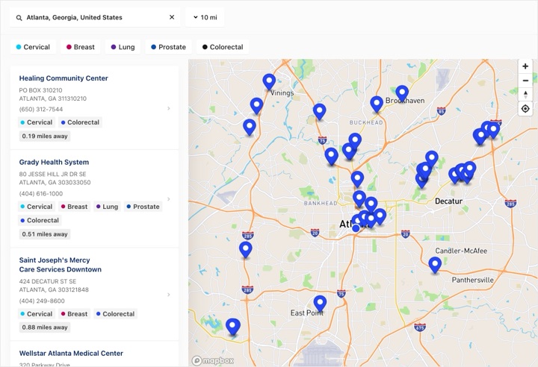Focus the location search field
This screenshot has width=538, height=367.
point(95,17)
